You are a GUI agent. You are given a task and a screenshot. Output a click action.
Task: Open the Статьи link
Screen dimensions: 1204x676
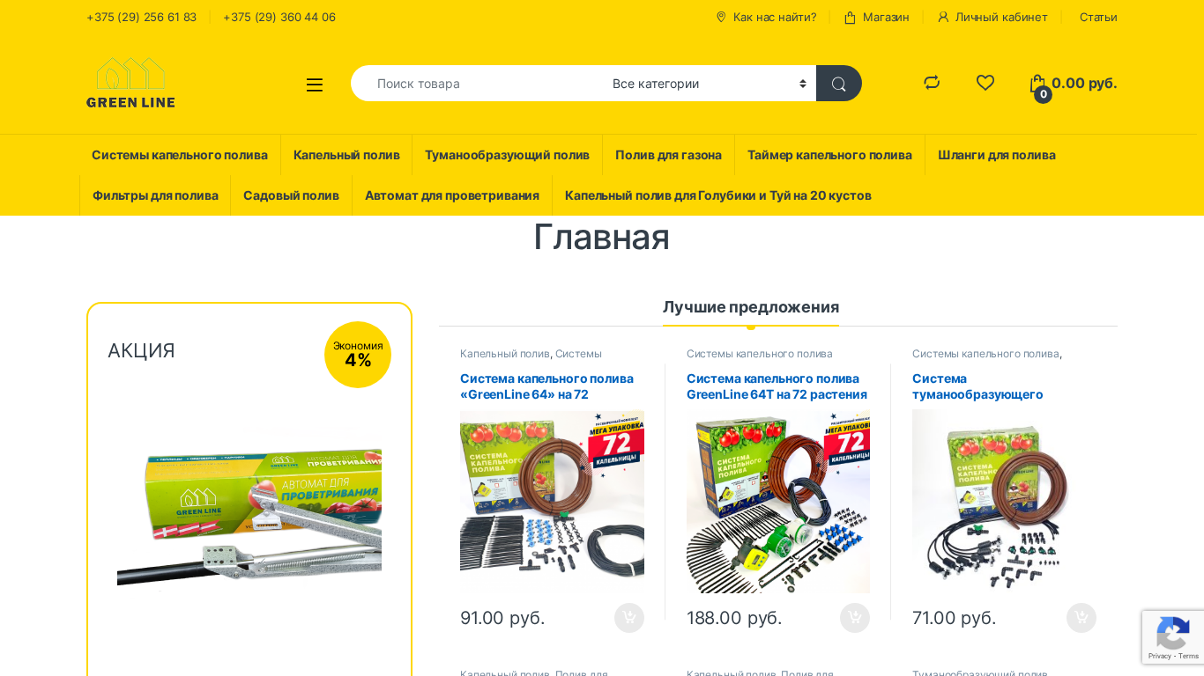click(1098, 18)
